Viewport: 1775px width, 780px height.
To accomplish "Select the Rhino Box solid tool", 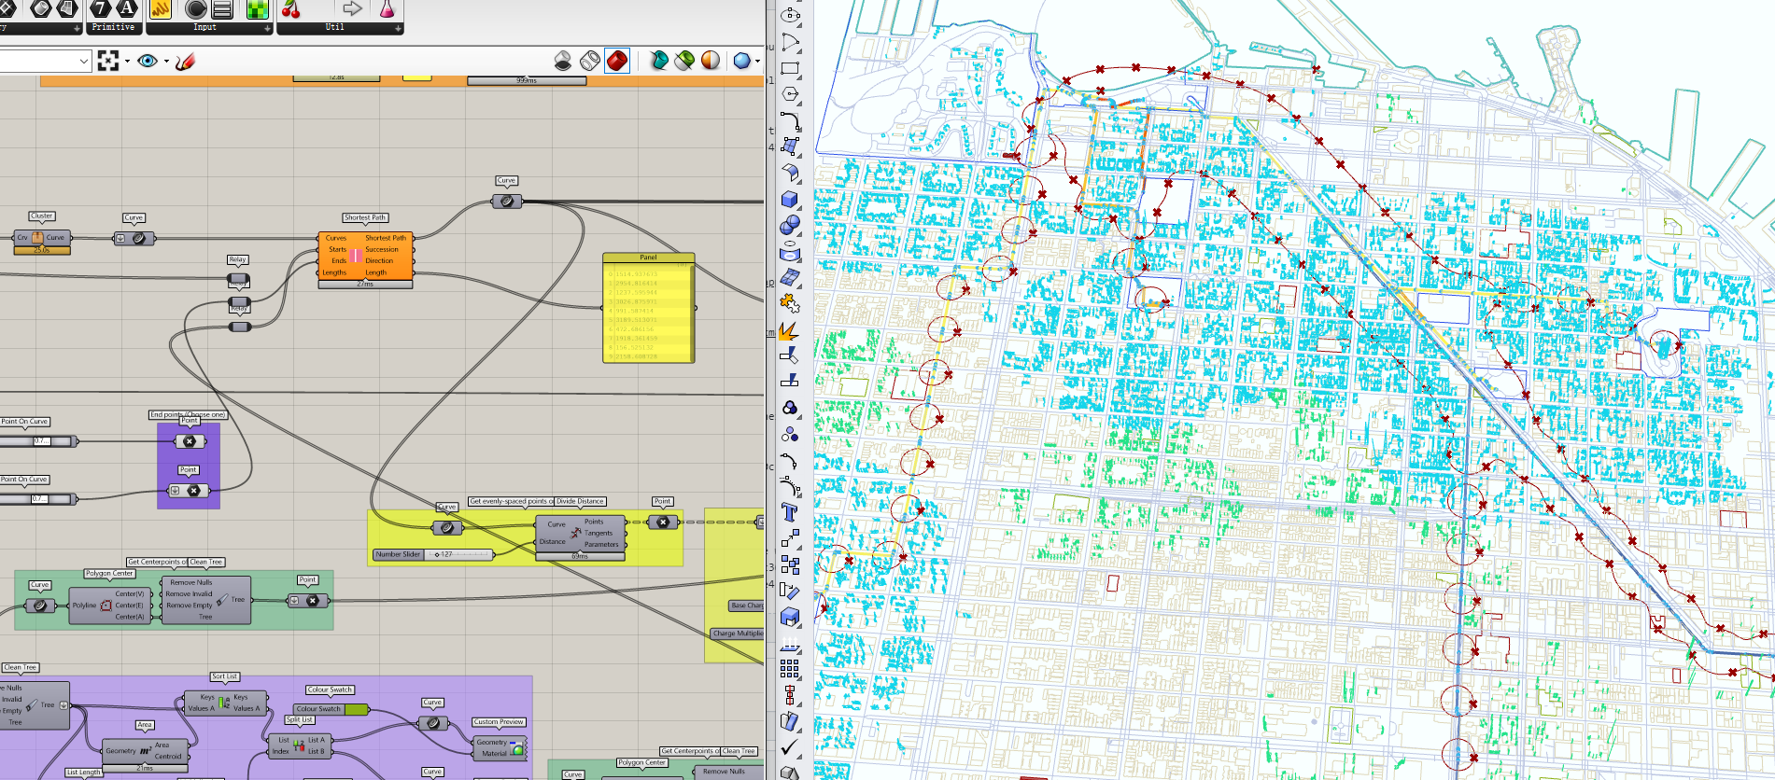I will (x=789, y=199).
